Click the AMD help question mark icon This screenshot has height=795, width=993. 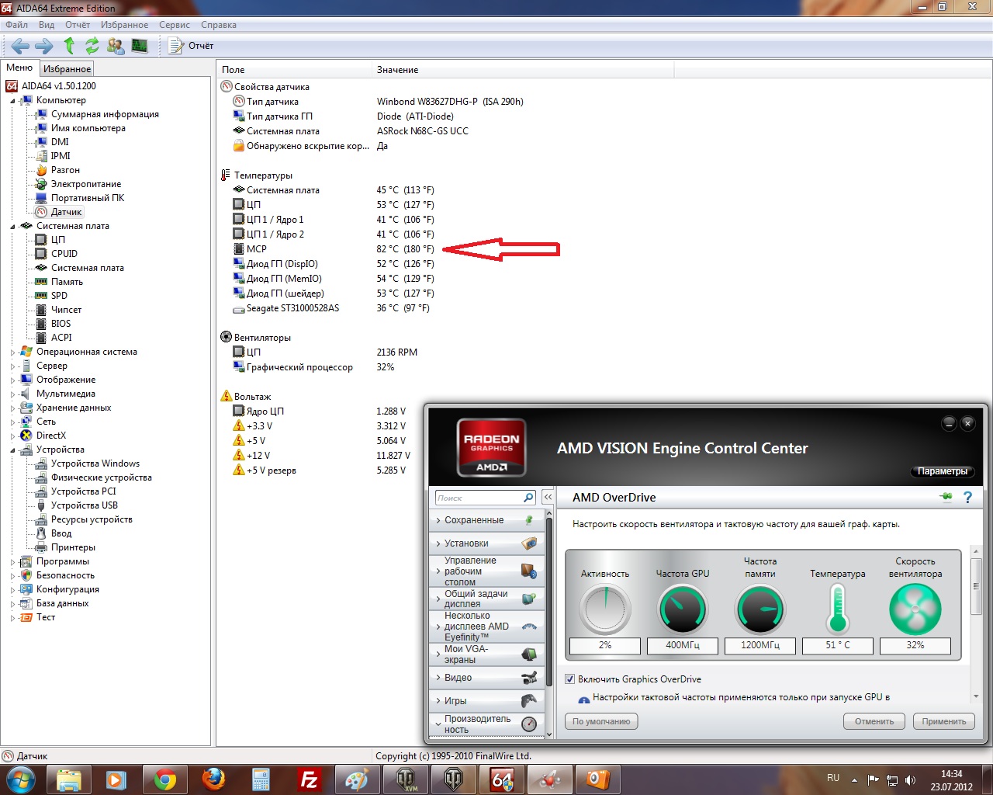point(967,497)
